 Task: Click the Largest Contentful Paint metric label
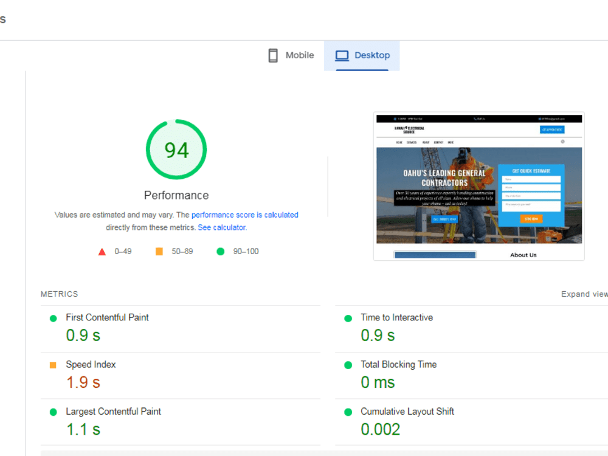click(113, 412)
